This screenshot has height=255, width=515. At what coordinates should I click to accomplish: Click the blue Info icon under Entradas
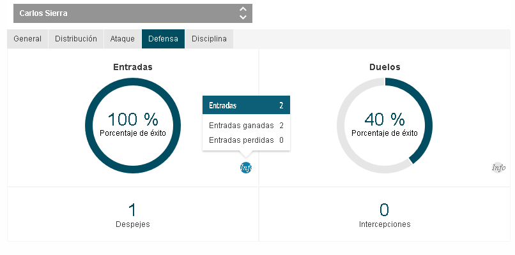pyautogui.click(x=246, y=168)
